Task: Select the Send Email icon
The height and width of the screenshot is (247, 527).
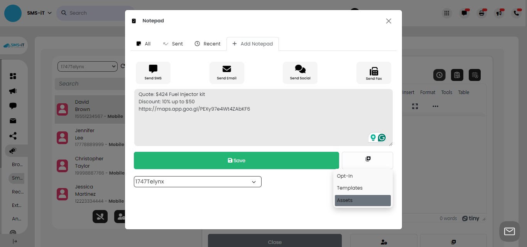Action: pos(226,72)
